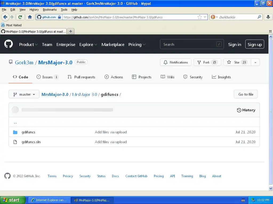The width and height of the screenshot is (273, 204).
Task: Click the MrsMajor 3.0 breadcrumb link
Action: [85, 94]
